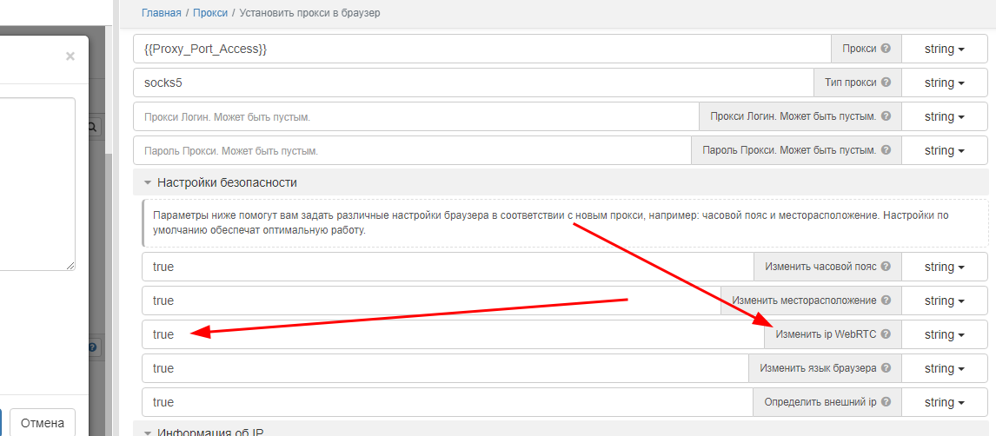996x436 pixels.
Task: Open string dropdown for Изменить язык браузера
Action: (x=945, y=368)
